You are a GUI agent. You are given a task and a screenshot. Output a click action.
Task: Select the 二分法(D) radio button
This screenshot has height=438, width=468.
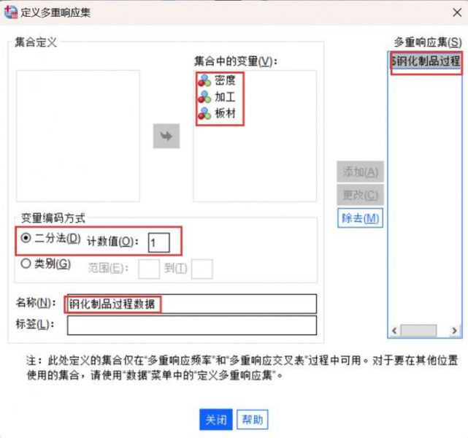coord(26,238)
